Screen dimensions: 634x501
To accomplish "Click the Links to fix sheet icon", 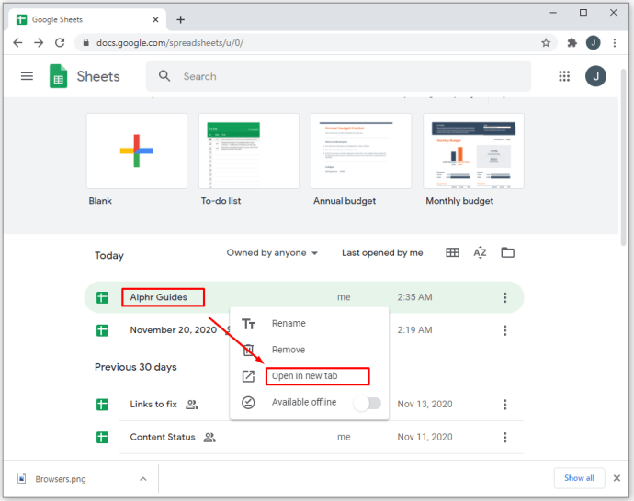I will [x=102, y=405].
